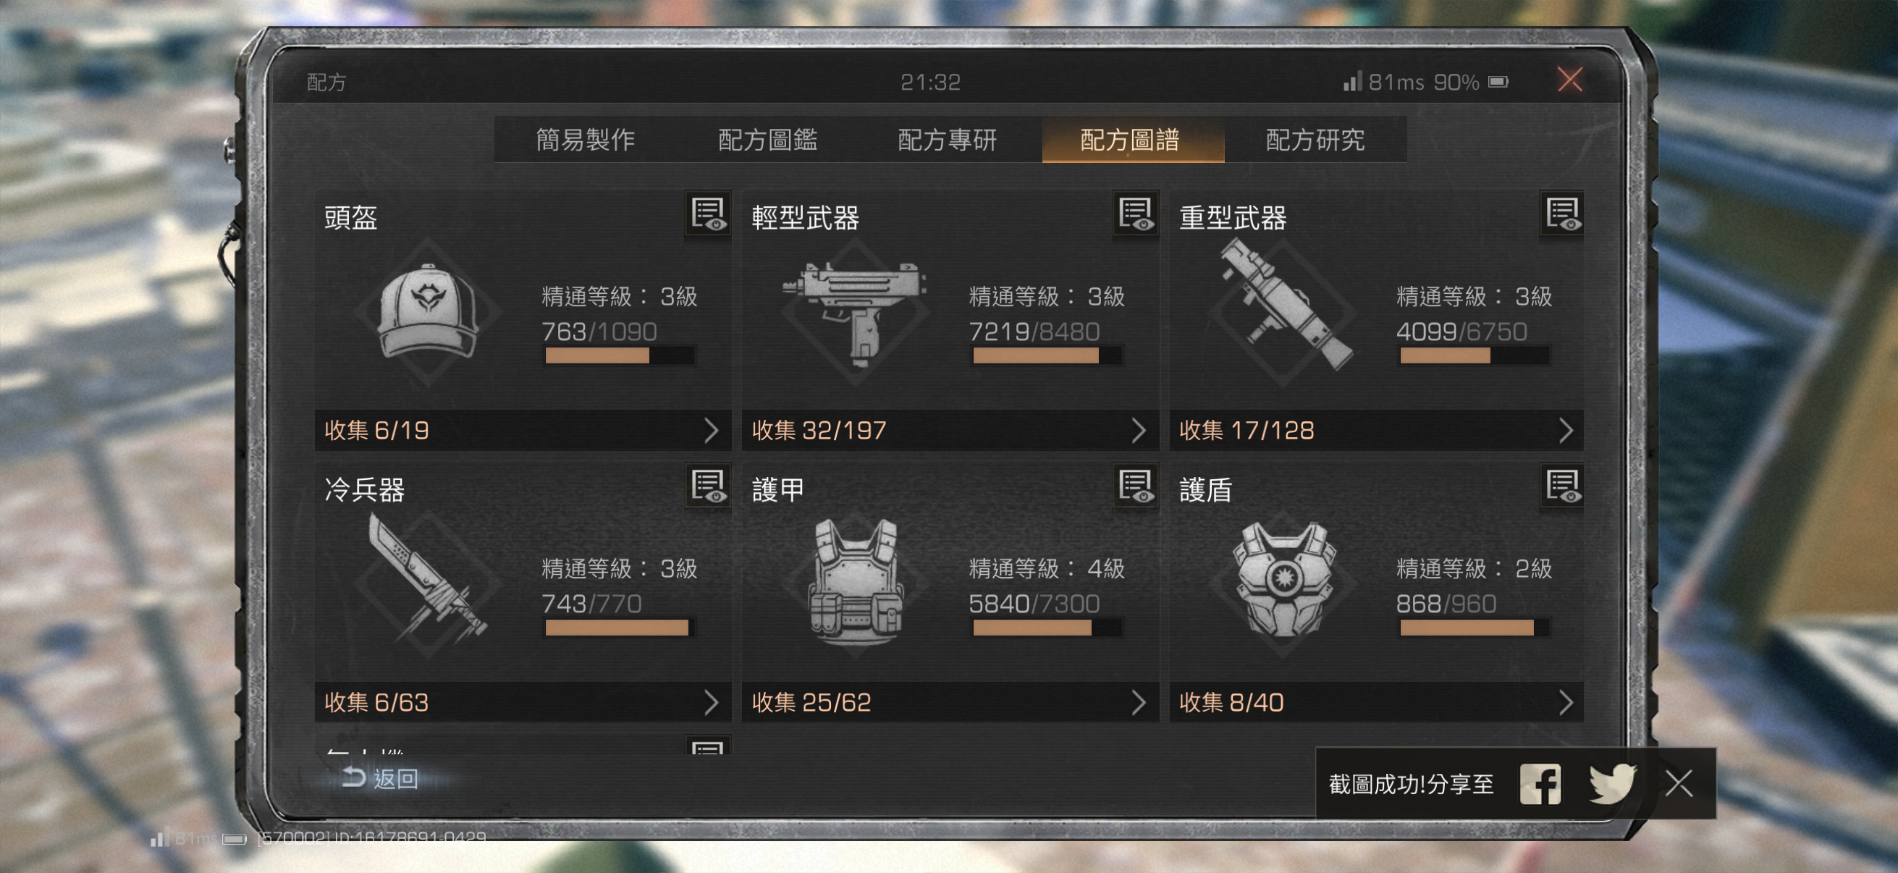The height and width of the screenshot is (873, 1898).
Task: Share screenshot to Twitter
Action: click(1612, 783)
